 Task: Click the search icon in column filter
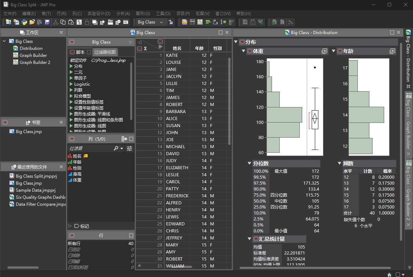click(x=116, y=149)
